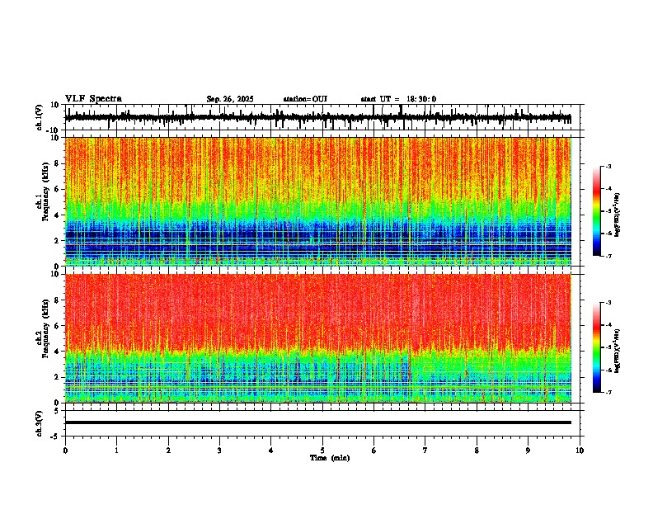Click the time axis tick label "7"
Screen dimensions: 653x505
425,451
